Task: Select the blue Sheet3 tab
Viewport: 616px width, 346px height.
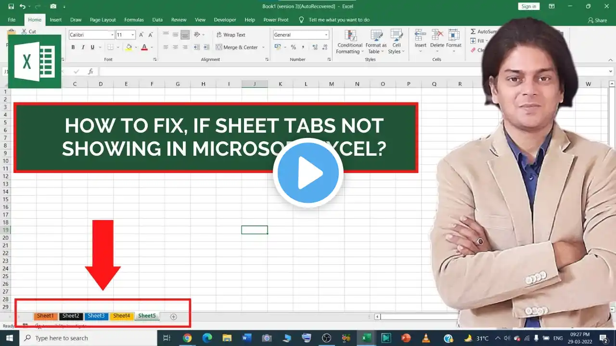Action: click(96, 316)
